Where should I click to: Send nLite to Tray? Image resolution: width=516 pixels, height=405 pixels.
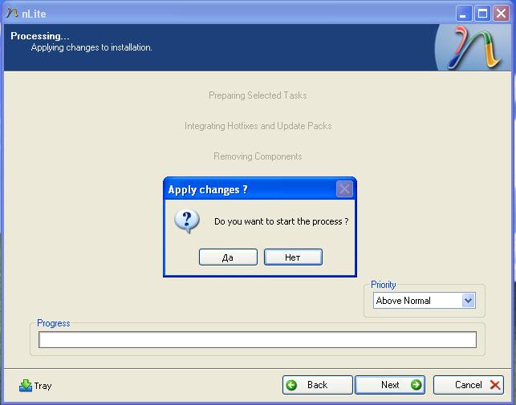coord(35,385)
